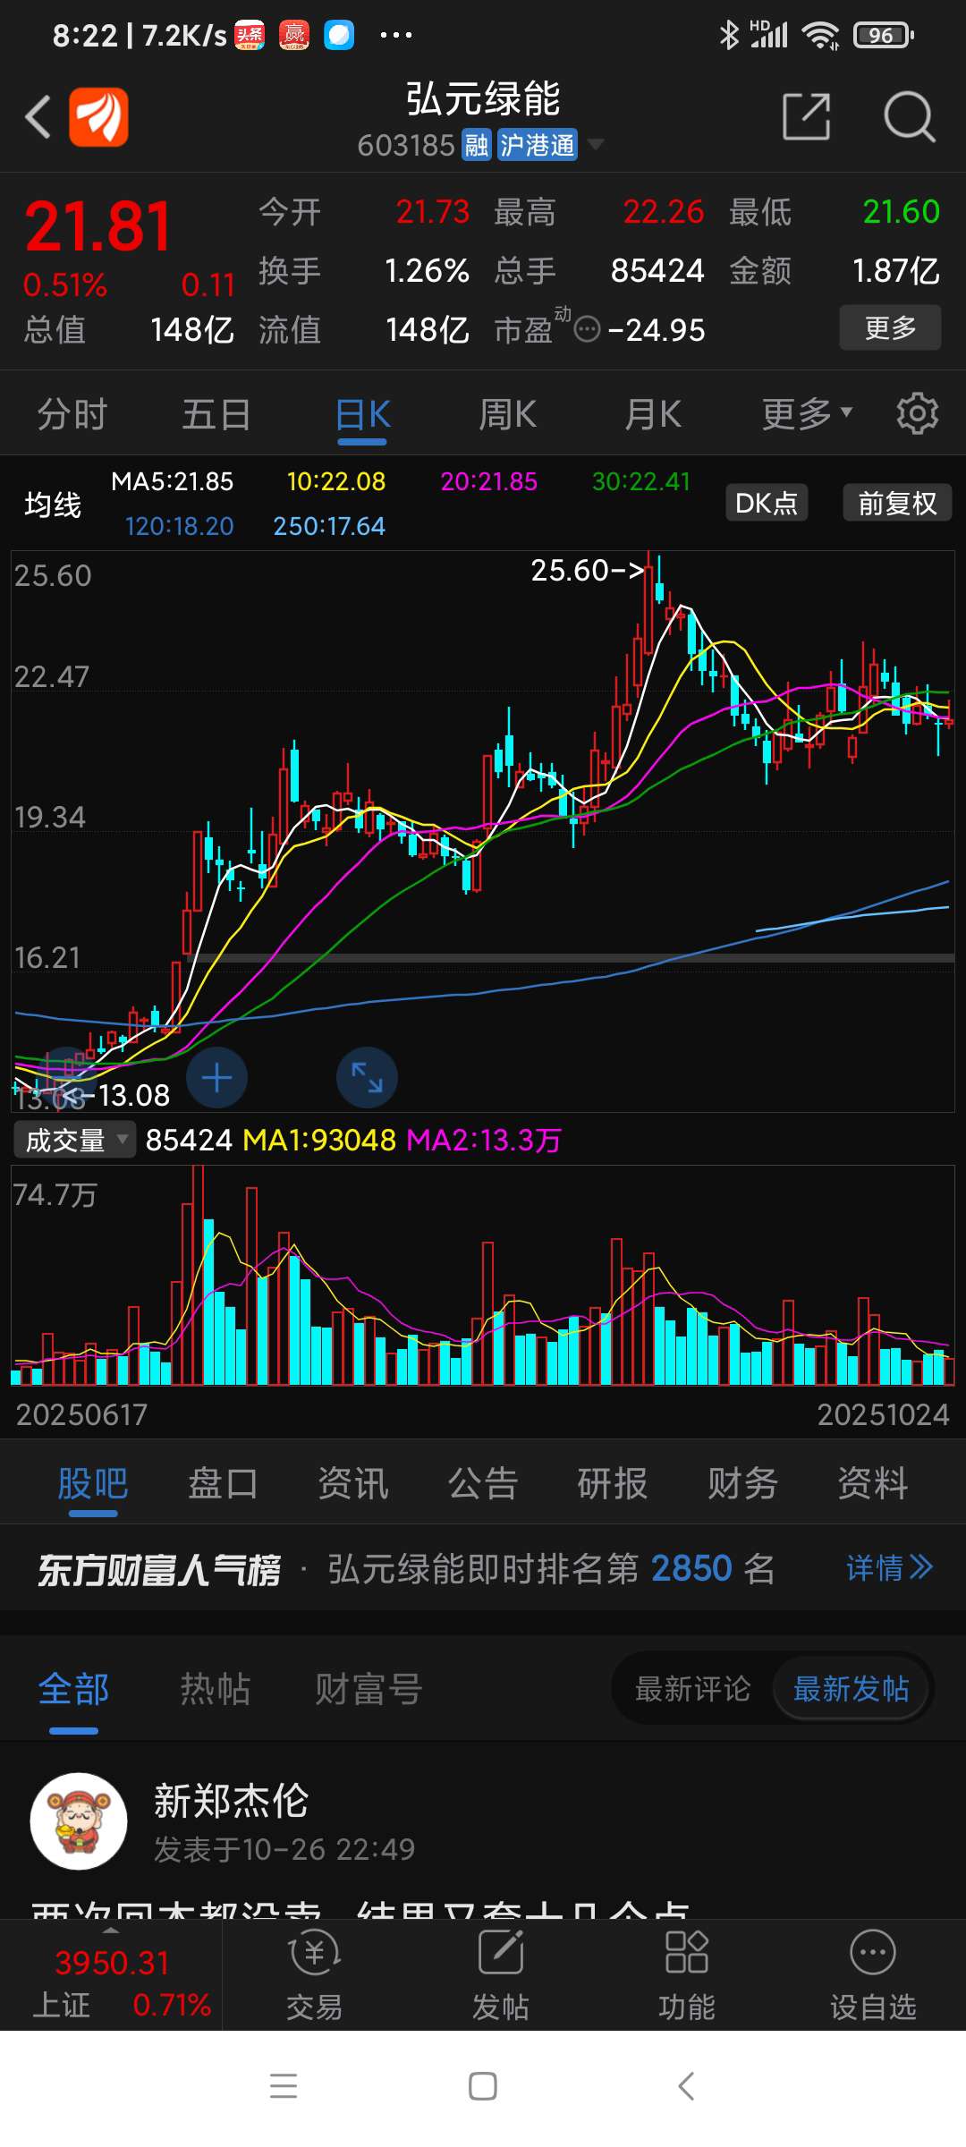
Task: Open the Eastmoney orange logo icon
Action: [98, 117]
